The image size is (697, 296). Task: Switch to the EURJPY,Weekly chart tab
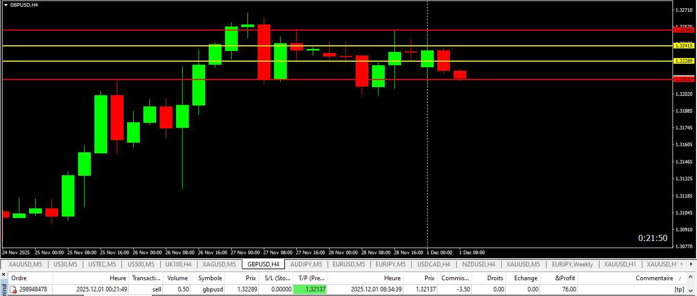(572, 264)
